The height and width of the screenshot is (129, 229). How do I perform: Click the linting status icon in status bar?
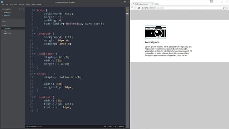115,126
